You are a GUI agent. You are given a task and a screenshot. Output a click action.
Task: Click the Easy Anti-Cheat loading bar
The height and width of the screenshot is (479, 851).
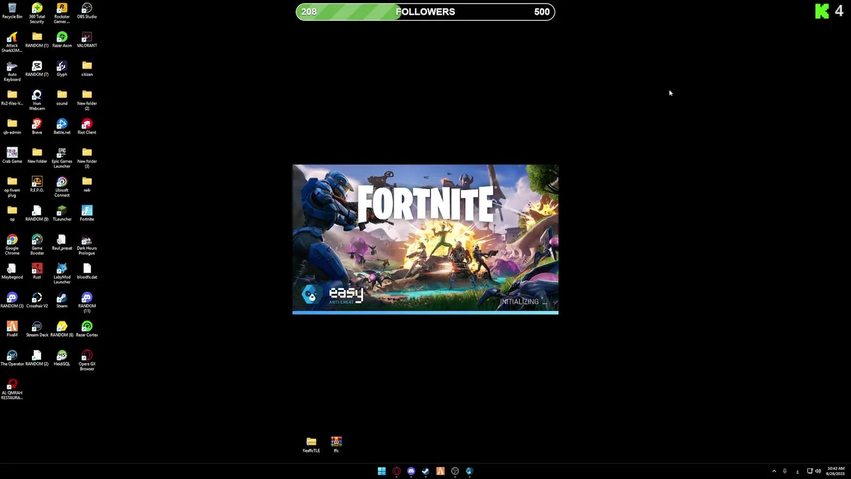pos(425,312)
